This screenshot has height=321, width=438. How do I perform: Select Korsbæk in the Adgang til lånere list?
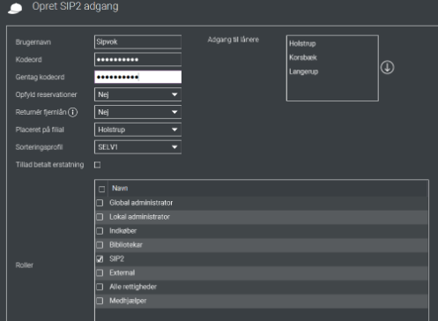(303, 57)
